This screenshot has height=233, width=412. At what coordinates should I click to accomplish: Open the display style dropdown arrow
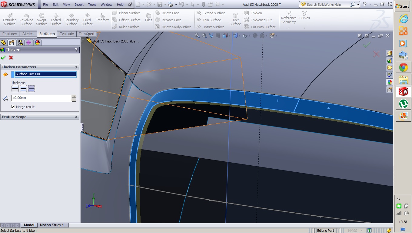(239, 36)
